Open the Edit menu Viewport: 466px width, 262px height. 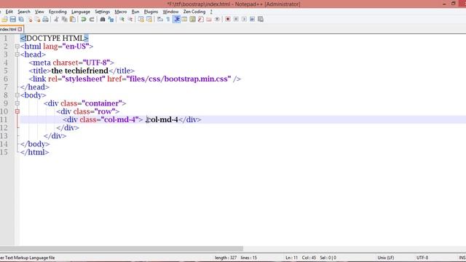[9, 12]
